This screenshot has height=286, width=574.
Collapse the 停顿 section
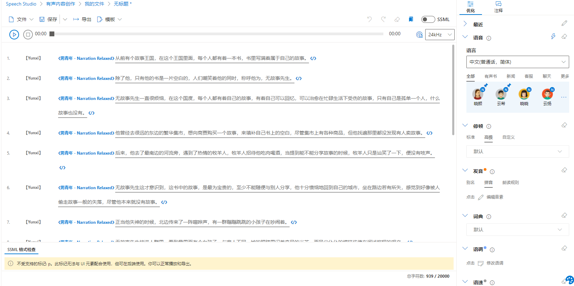pyautogui.click(x=465, y=126)
